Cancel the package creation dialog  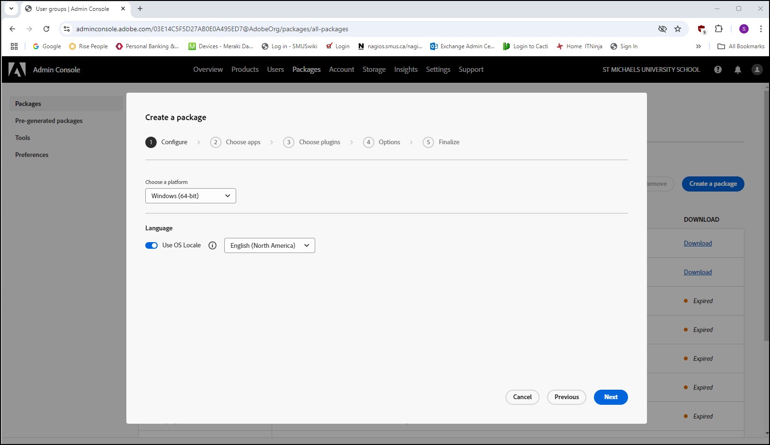click(522, 397)
